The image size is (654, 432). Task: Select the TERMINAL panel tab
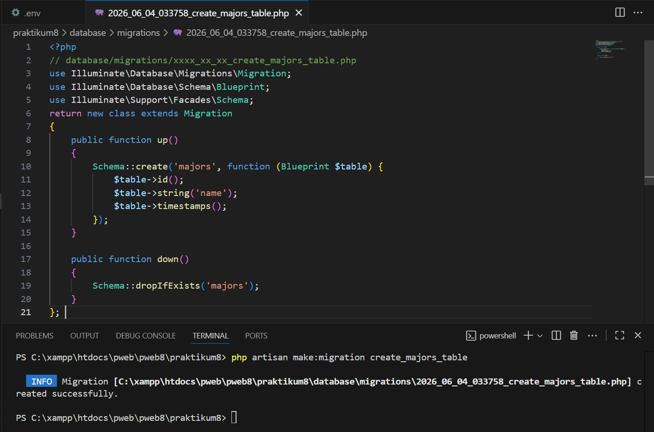coord(210,336)
